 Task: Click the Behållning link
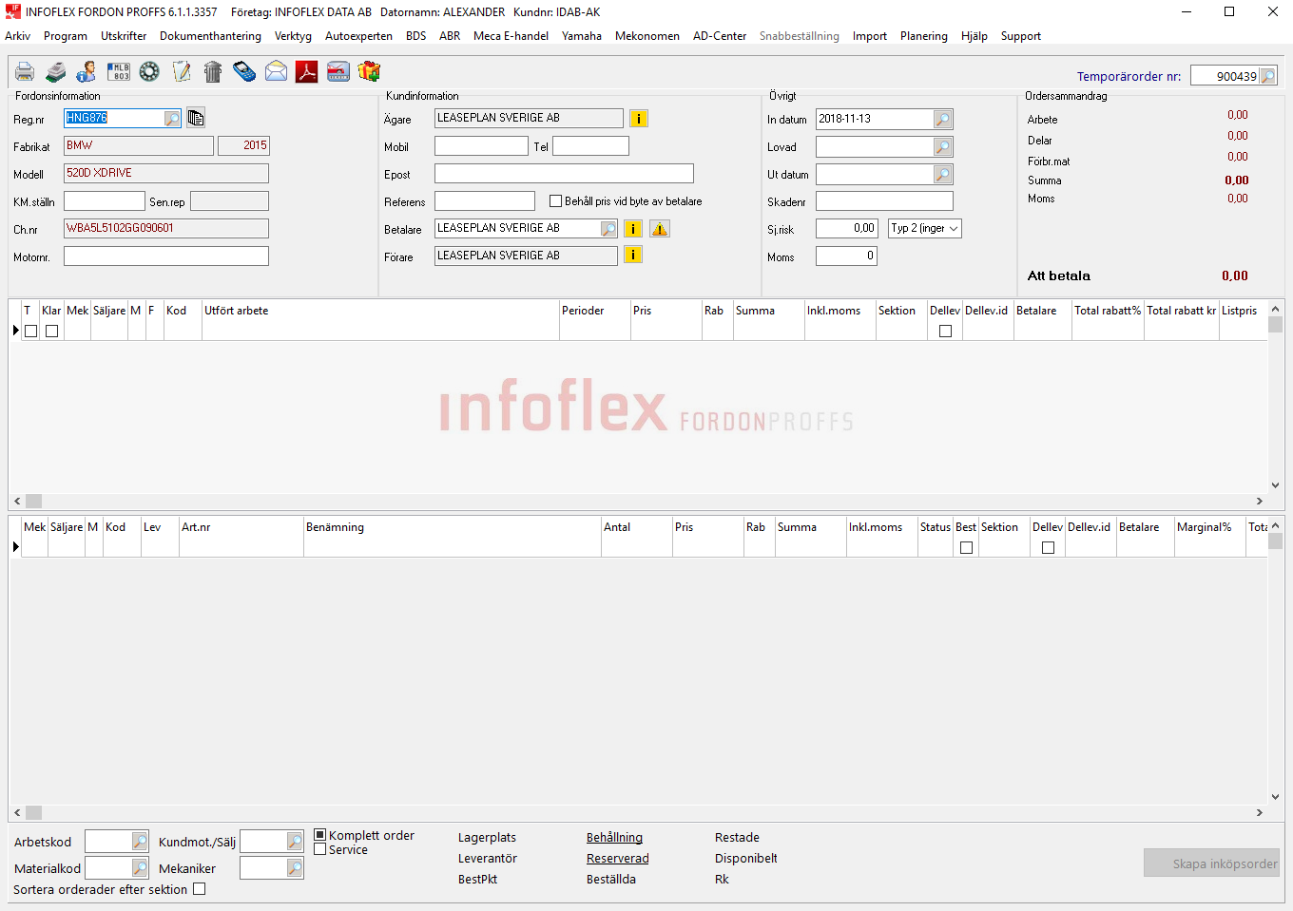(x=614, y=838)
